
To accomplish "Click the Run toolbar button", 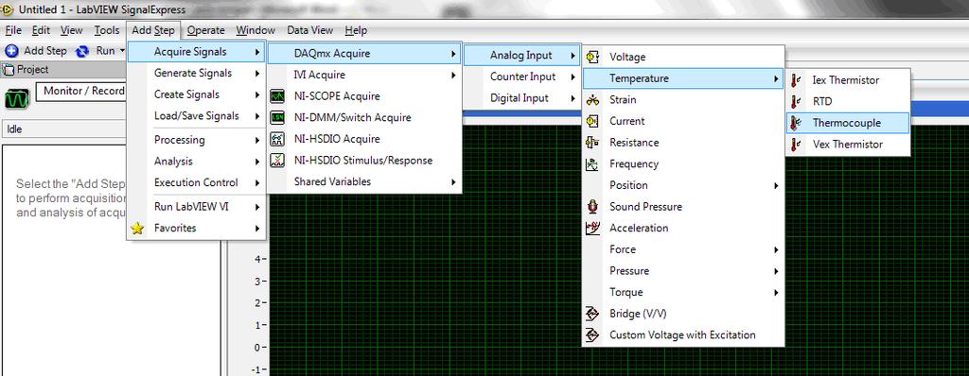I will click(x=96, y=51).
